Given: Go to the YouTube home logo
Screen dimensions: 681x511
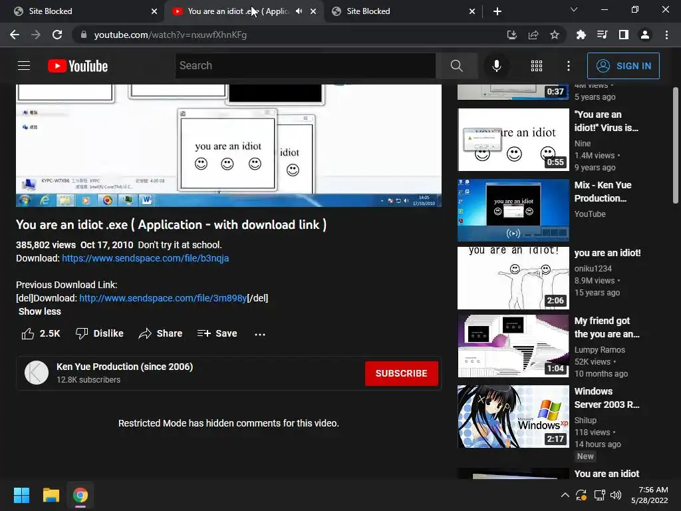Looking at the screenshot, I should pos(78,66).
